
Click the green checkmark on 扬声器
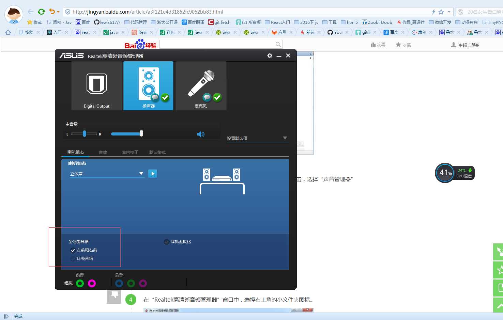coord(165,98)
